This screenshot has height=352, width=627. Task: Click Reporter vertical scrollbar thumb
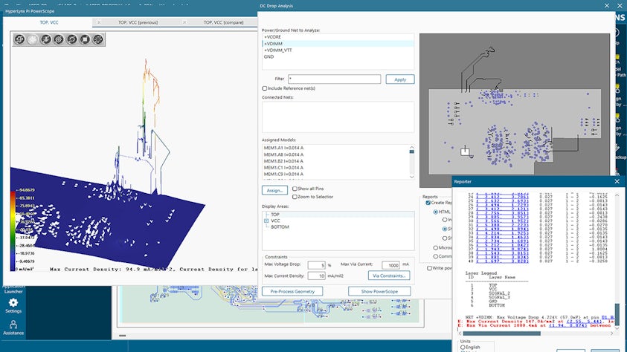[x=617, y=314]
